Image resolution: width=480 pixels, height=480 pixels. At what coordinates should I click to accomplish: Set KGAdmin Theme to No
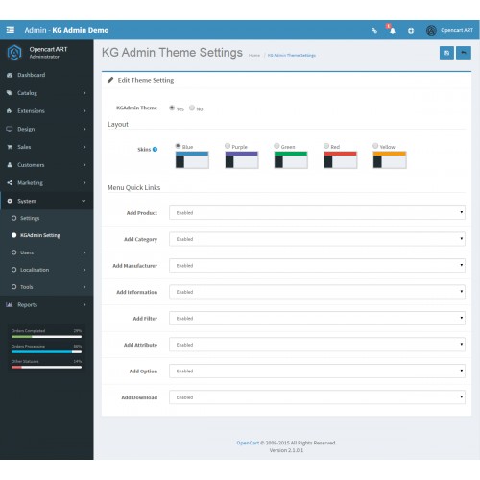click(192, 108)
